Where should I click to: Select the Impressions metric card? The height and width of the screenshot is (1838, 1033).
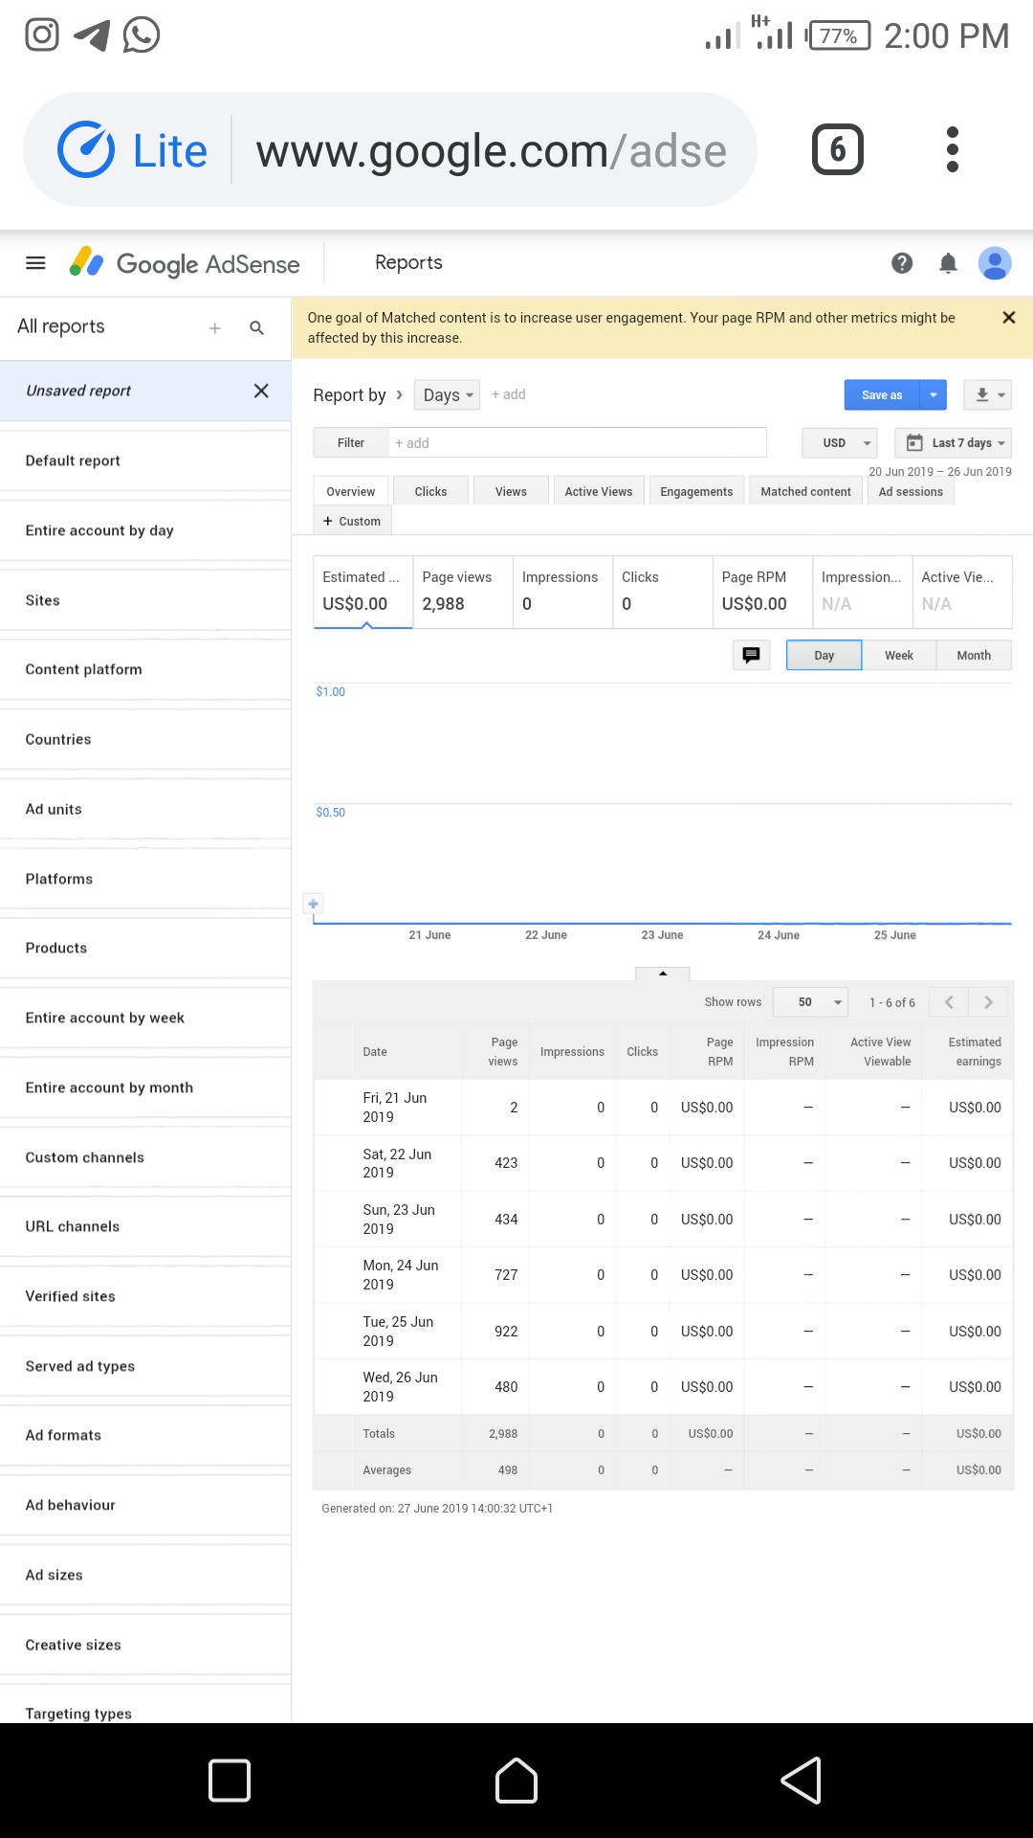coord(562,592)
